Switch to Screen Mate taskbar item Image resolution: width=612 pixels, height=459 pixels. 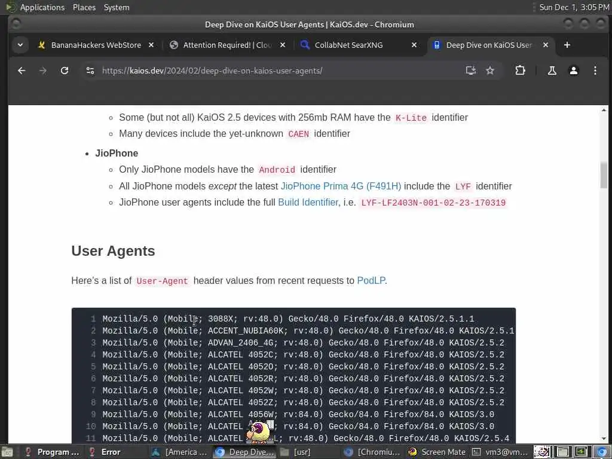pos(436,452)
